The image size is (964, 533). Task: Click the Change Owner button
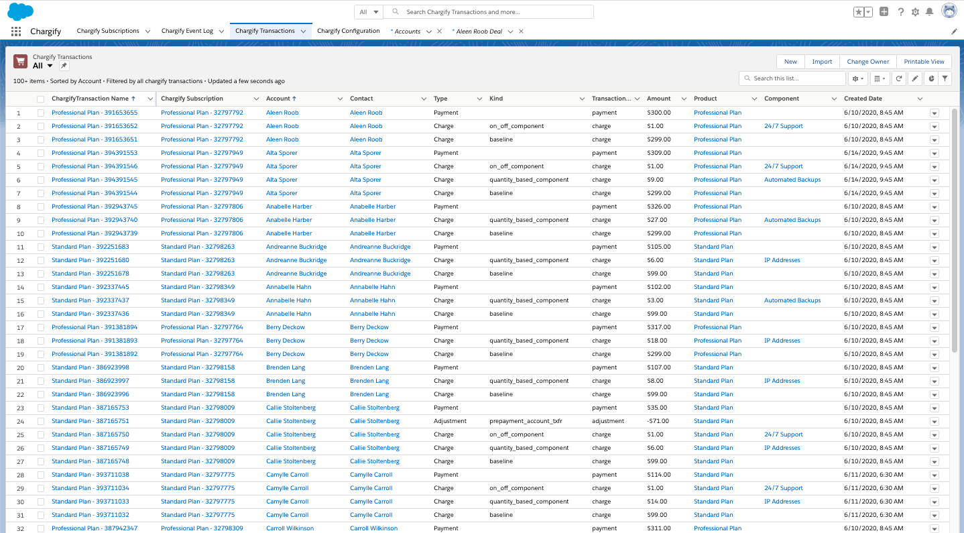(867, 62)
